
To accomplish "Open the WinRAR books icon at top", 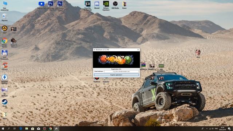I will click(x=125, y=5).
